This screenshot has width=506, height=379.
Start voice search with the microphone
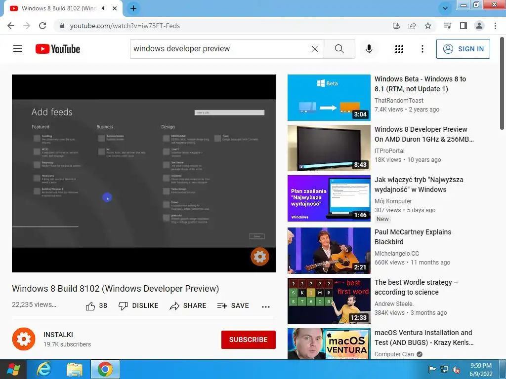click(x=369, y=49)
